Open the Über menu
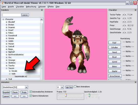The image size is (138, 105). 58,7
